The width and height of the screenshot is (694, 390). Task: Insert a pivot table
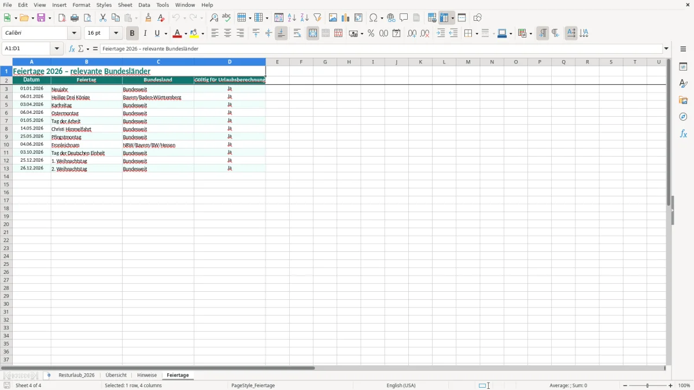pos(359,18)
